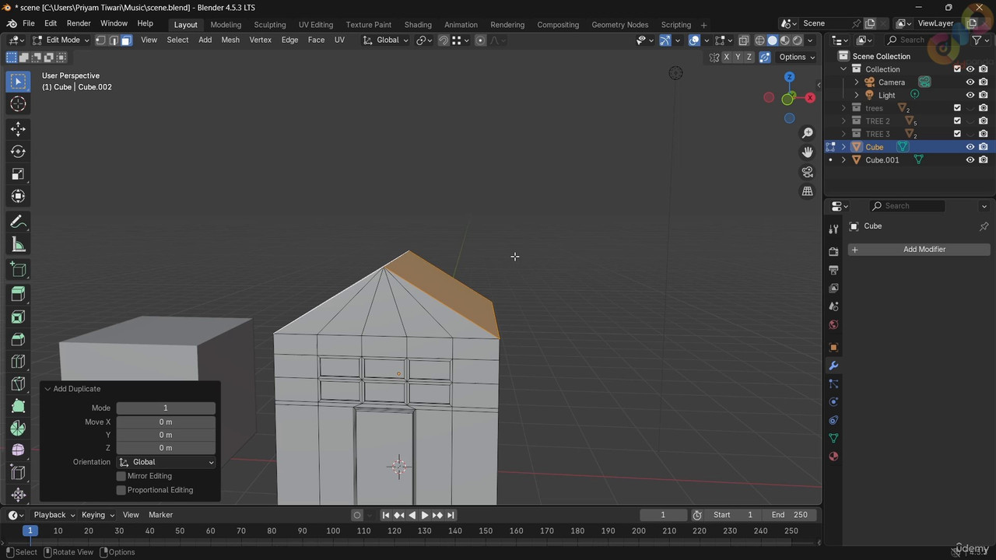996x560 pixels.
Task: Click the Mode value slider field
Action: (x=166, y=408)
